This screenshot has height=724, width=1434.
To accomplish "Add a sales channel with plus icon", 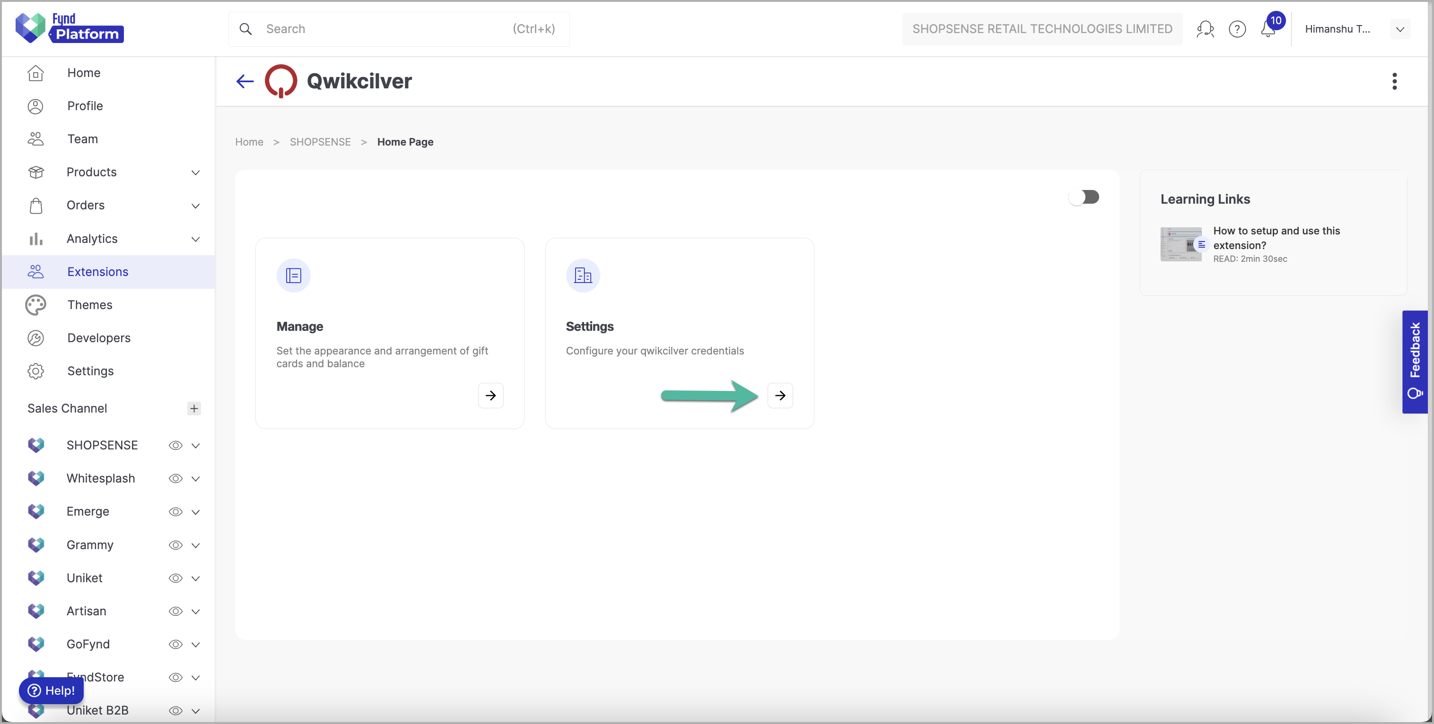I will click(194, 409).
